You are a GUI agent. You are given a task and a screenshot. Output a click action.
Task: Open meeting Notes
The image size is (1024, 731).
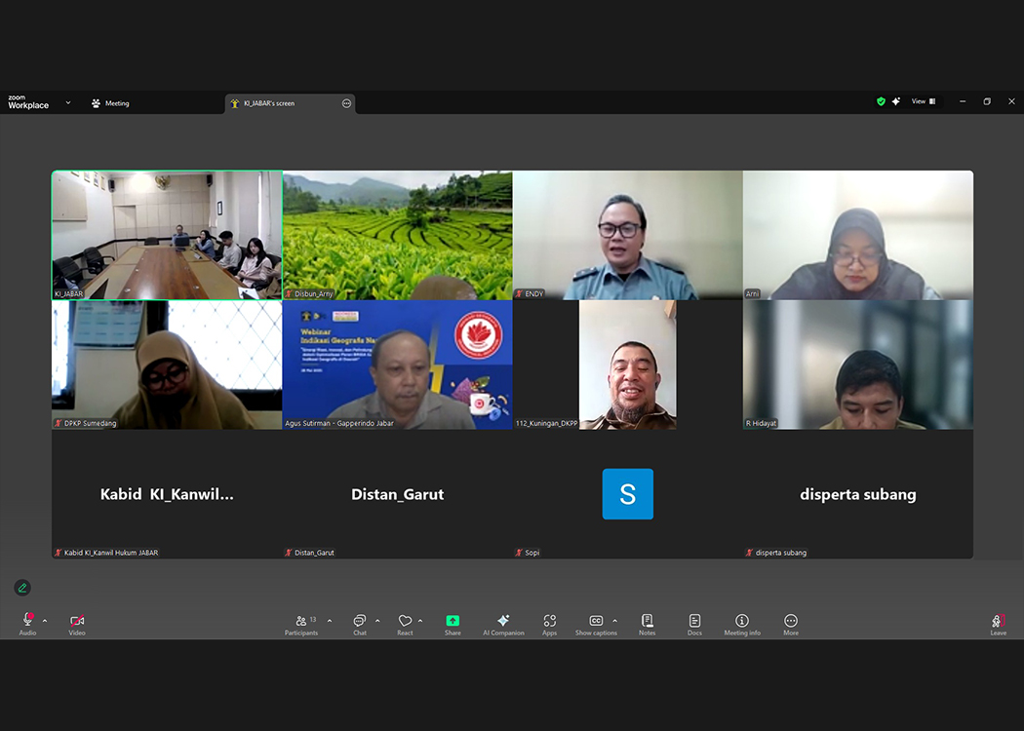click(647, 624)
